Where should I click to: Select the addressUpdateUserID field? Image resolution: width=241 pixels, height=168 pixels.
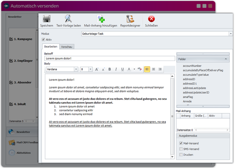(196, 92)
